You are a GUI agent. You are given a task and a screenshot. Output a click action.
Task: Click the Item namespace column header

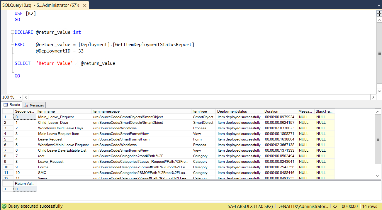coord(141,111)
